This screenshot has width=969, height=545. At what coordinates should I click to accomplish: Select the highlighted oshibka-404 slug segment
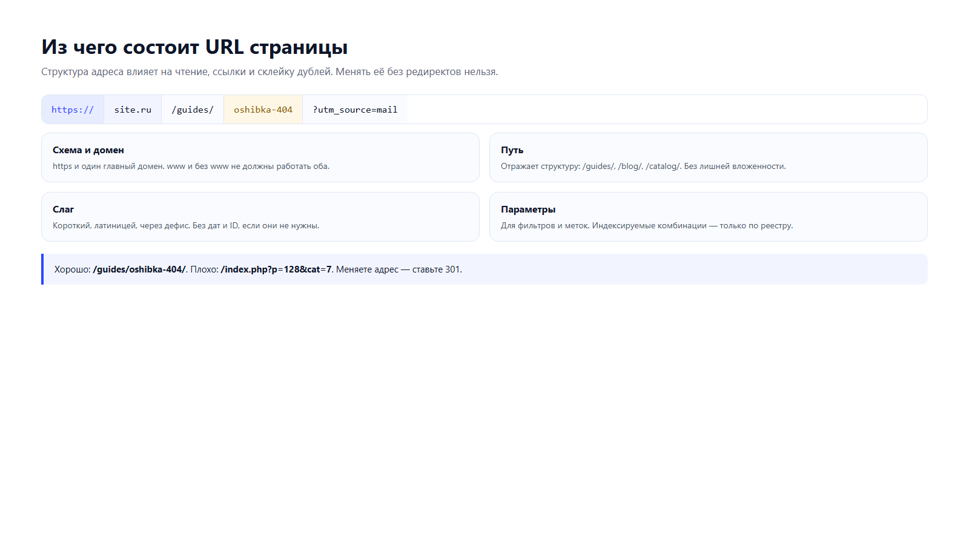pos(263,110)
